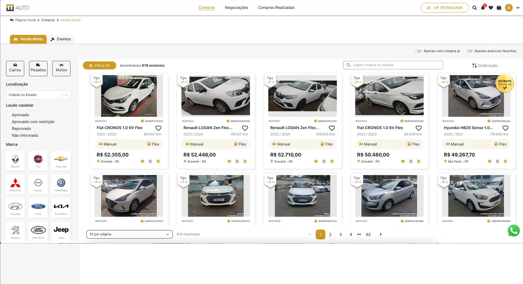This screenshot has width=523, height=284.
Task: Go to page 3
Action: (341, 234)
